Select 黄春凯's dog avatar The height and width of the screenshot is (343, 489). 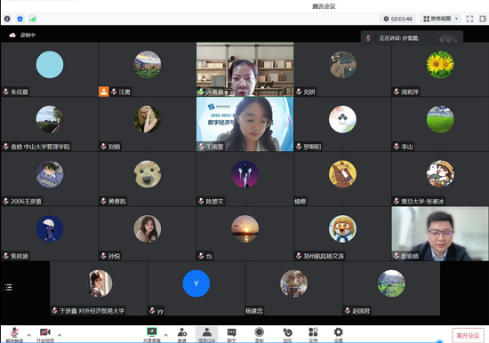(148, 174)
